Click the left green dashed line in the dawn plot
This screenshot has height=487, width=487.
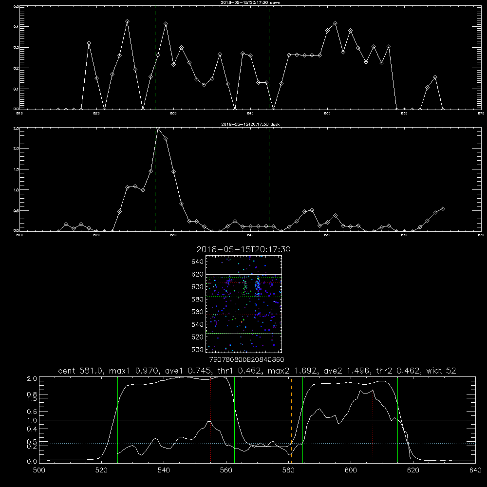point(155,58)
